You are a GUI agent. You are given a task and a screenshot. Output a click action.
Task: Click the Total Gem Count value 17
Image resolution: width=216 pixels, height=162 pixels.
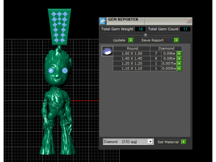[x=185, y=29]
